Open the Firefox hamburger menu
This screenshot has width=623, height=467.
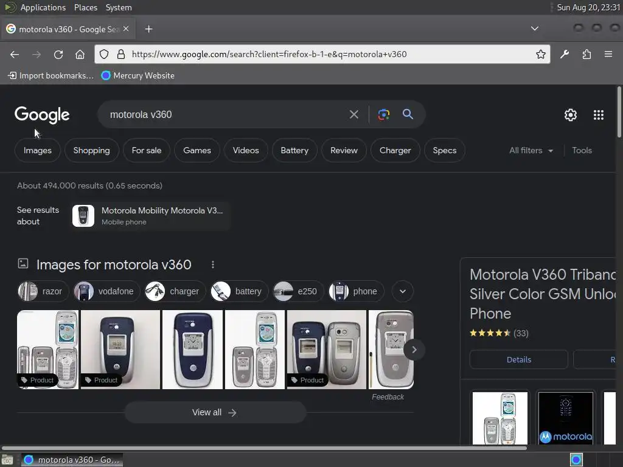pos(608,54)
